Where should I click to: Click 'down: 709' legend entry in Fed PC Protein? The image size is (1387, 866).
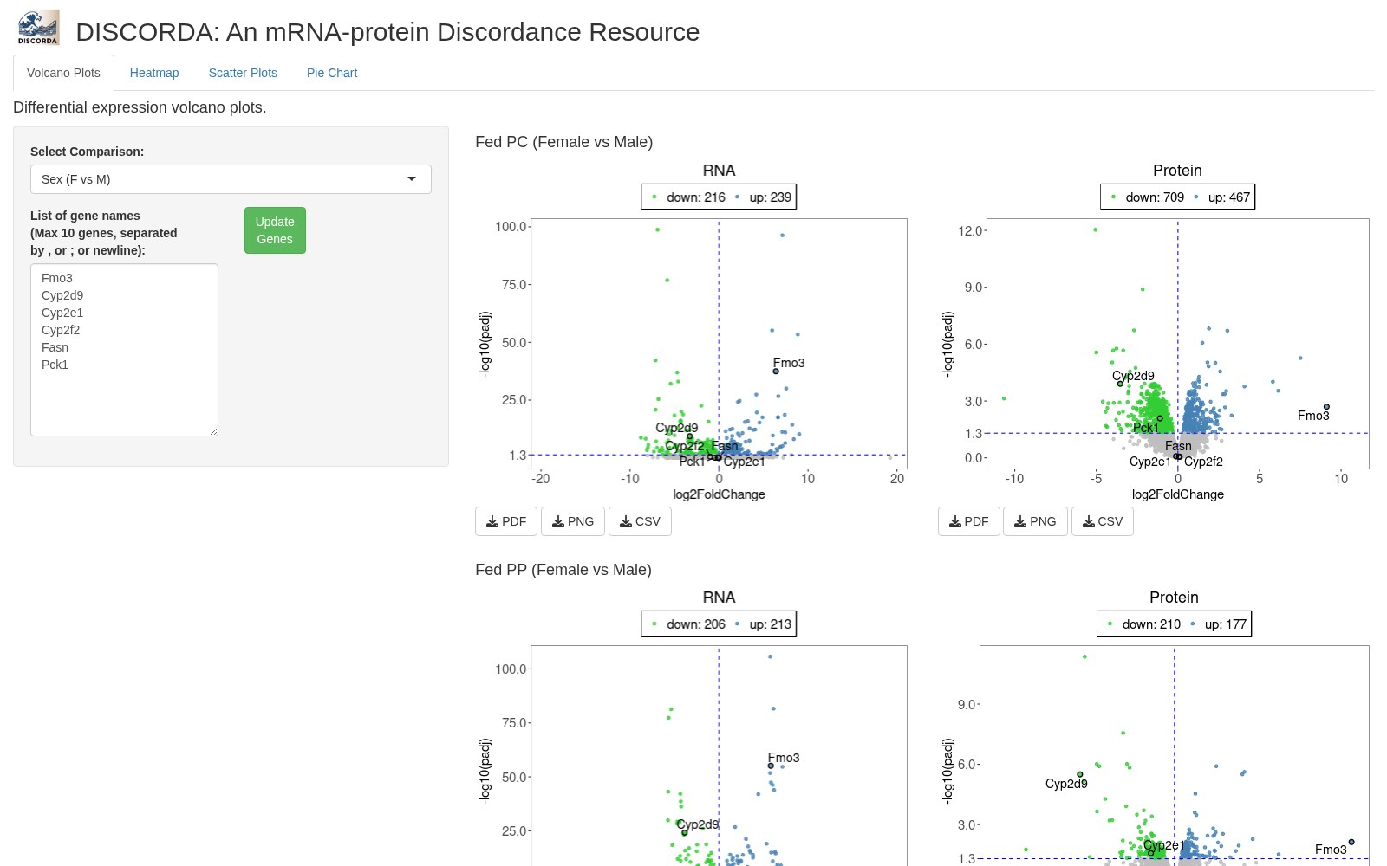tap(1148, 197)
